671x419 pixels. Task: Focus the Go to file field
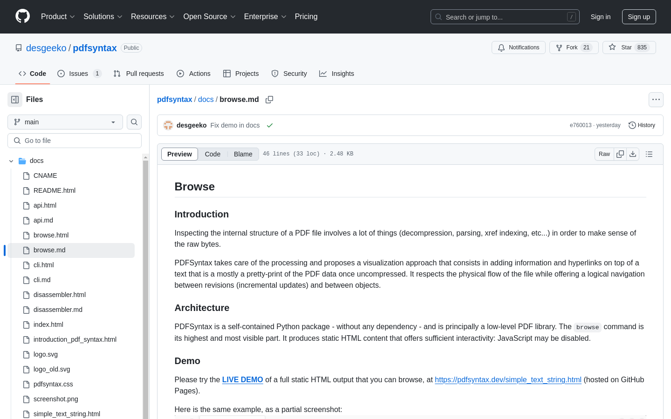point(75,141)
